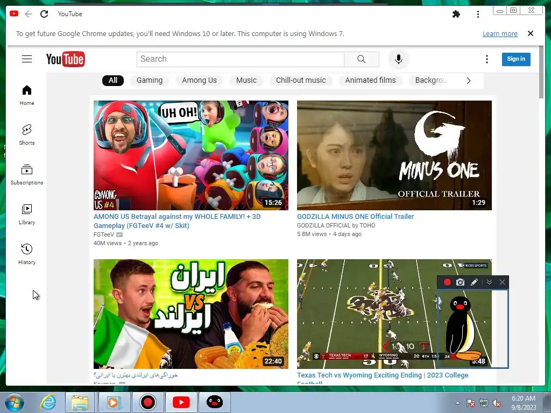
Task: Open FGTeeV channel name
Action: click(104, 234)
